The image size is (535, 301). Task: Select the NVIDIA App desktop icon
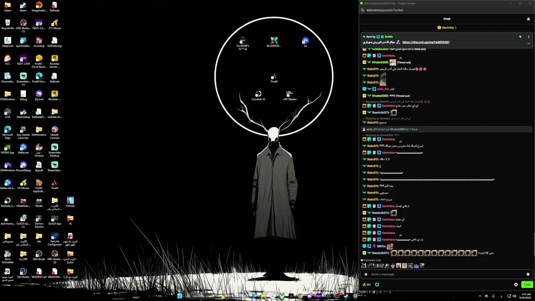pos(8,149)
